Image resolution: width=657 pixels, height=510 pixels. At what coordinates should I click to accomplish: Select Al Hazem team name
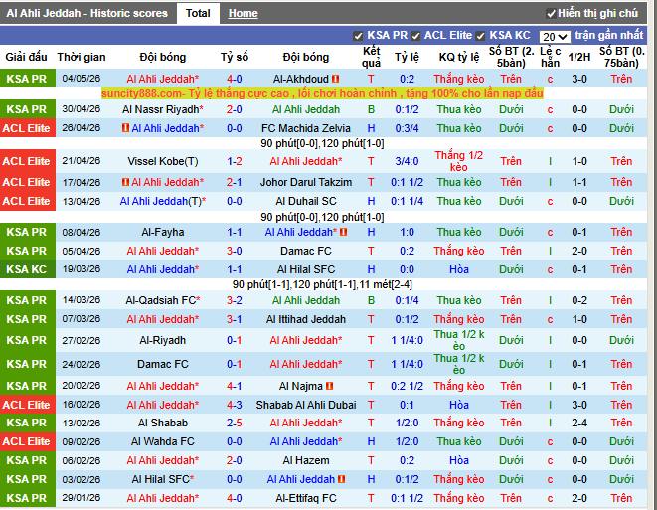pos(306,460)
